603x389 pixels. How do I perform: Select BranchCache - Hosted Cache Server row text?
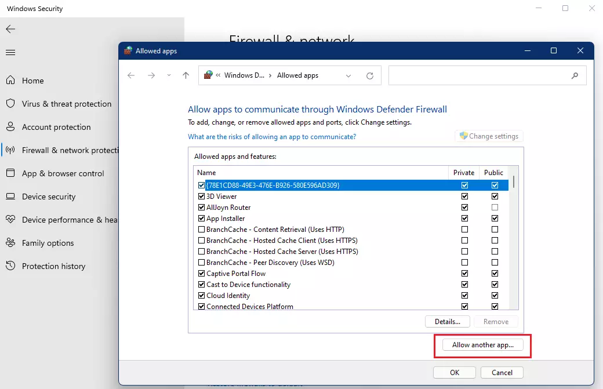tap(282, 252)
